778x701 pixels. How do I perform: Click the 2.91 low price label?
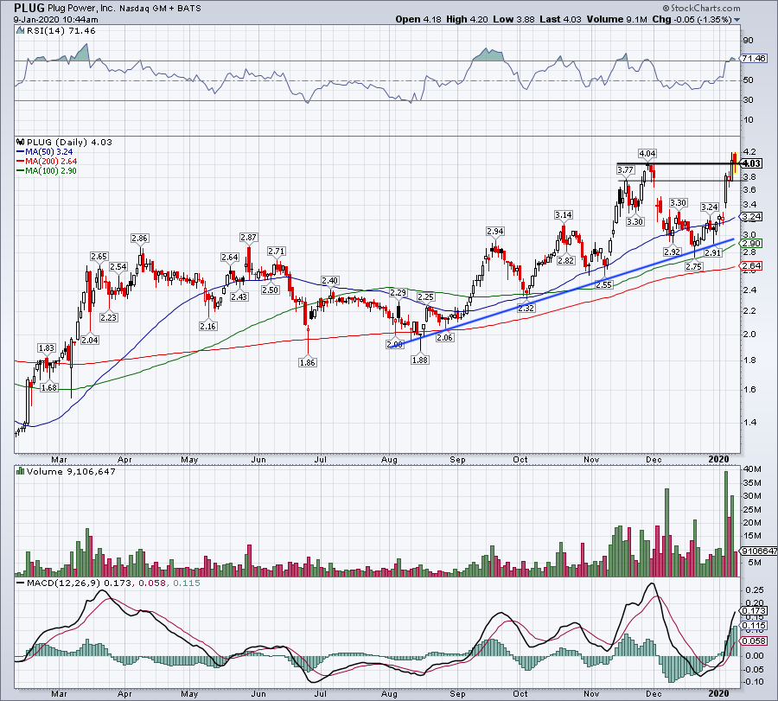tap(713, 252)
